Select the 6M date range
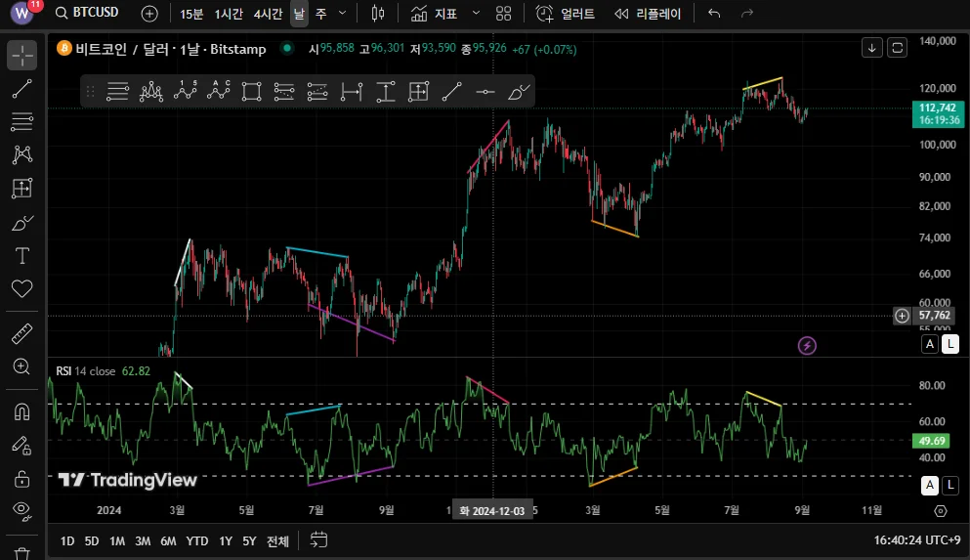 point(168,540)
